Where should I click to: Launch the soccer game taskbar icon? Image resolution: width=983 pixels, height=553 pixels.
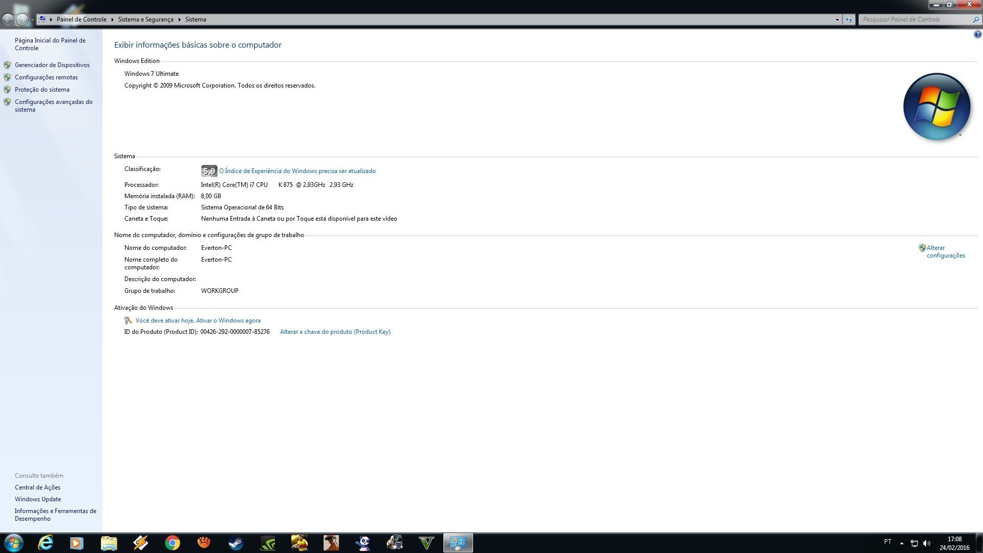(x=300, y=543)
